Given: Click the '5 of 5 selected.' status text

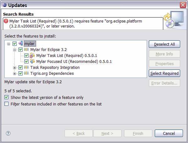Looking at the screenshot, I should point(18,91).
